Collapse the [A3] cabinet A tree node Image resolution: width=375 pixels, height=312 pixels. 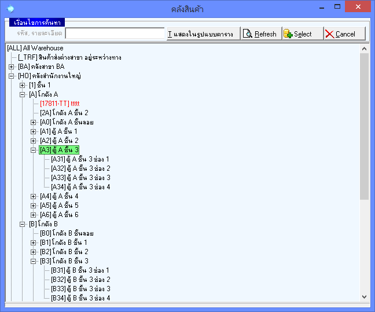(x=34, y=150)
